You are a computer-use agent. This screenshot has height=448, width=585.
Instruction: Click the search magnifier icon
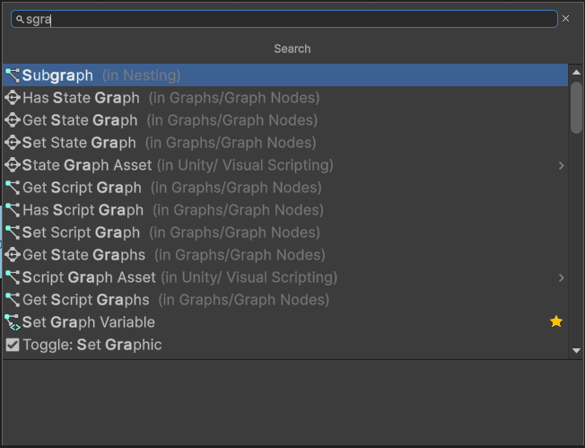point(20,19)
